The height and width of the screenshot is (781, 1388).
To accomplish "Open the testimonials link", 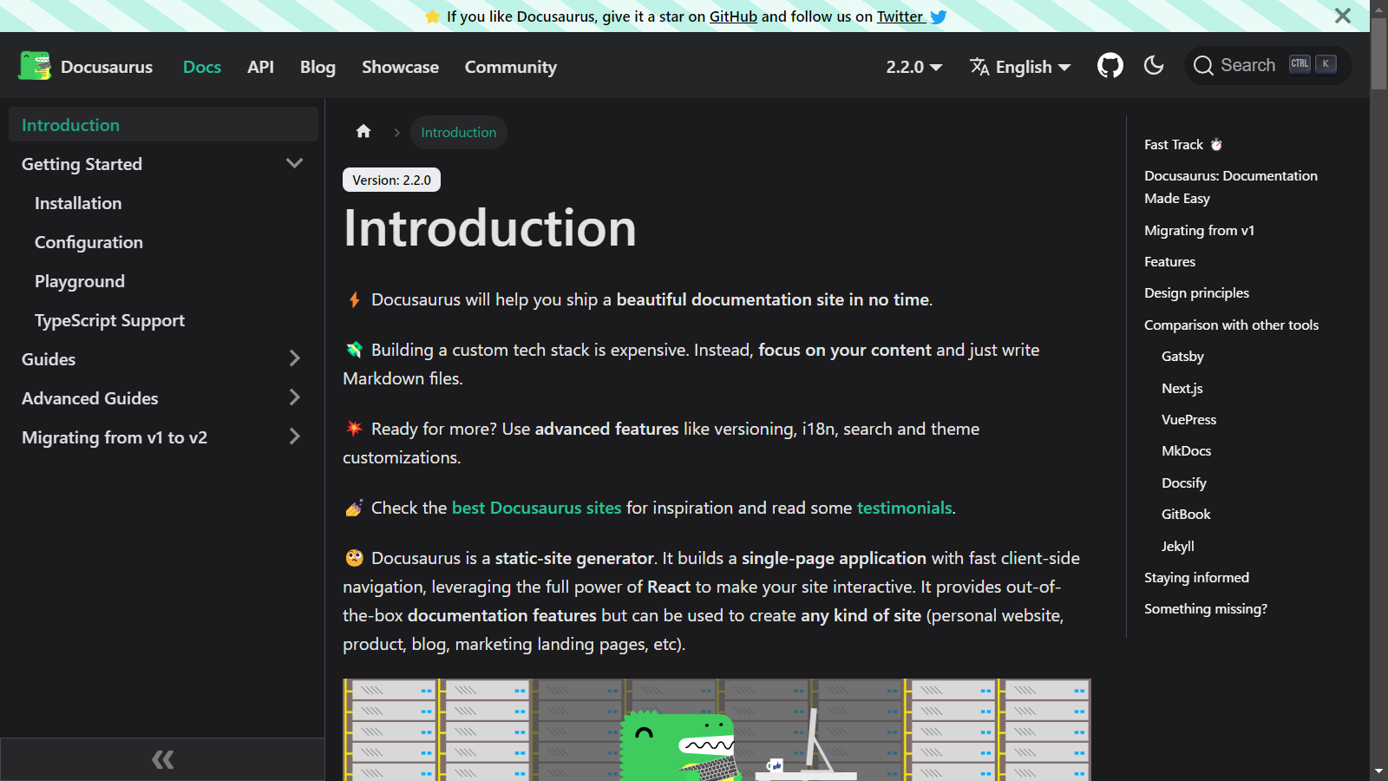I will click(904, 508).
